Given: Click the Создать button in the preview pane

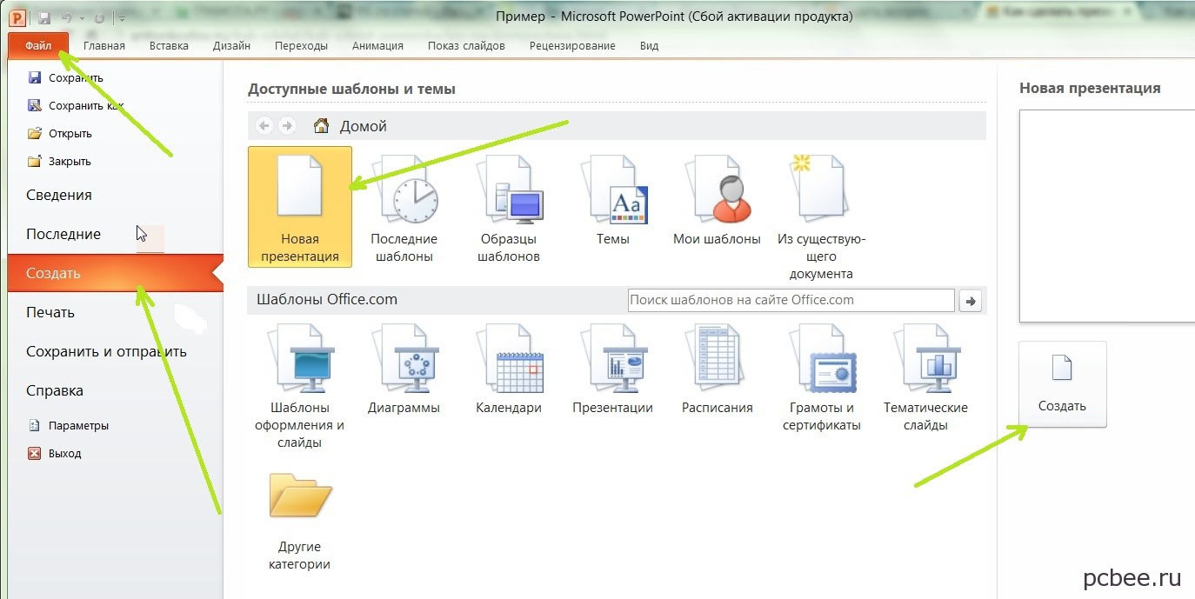Looking at the screenshot, I should tap(1063, 383).
